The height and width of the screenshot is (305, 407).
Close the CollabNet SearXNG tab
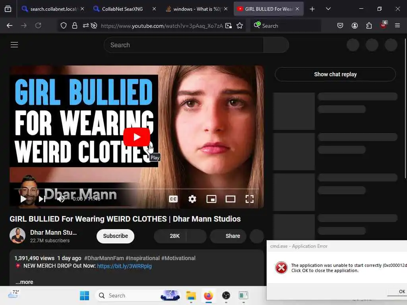[154, 9]
